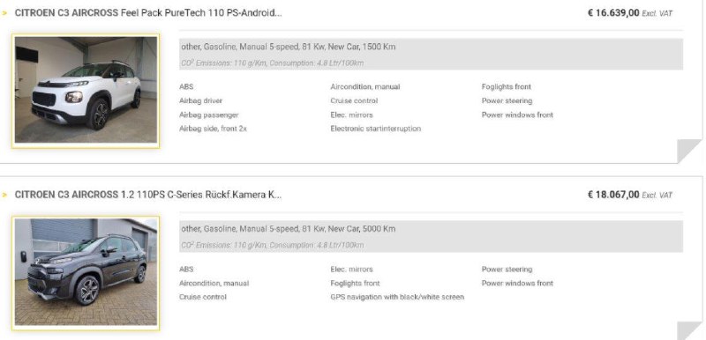Open the black Citroen C3 Aircross photo
Image resolution: width=706 pixels, height=340 pixels.
[x=86, y=274]
